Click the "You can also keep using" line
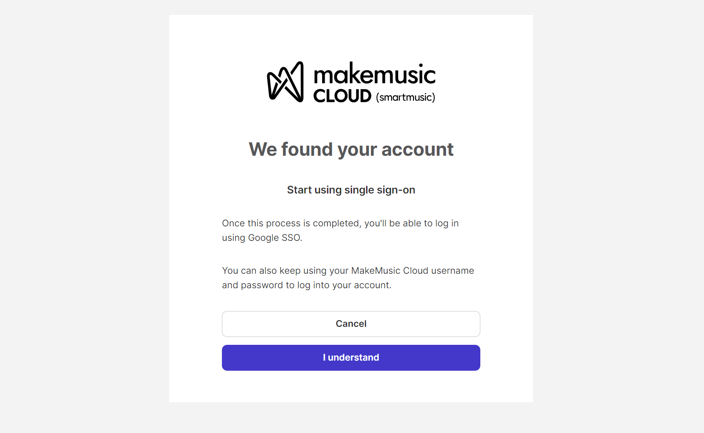This screenshot has width=704, height=433. pos(348,271)
